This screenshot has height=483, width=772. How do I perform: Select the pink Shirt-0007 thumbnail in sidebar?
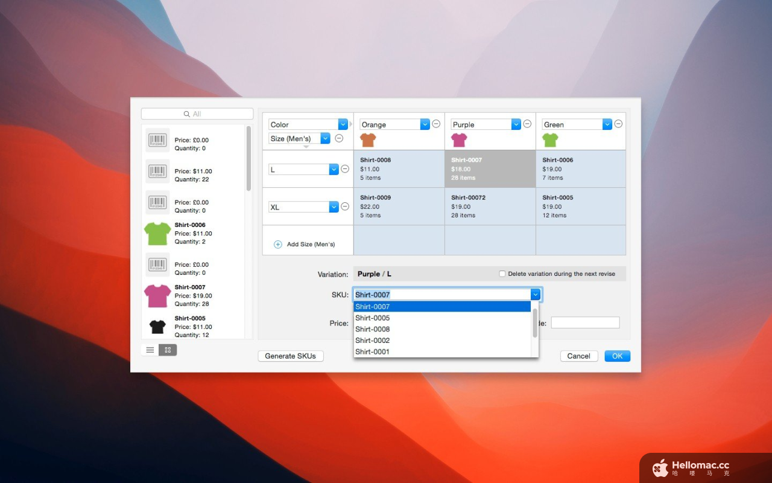pyautogui.click(x=157, y=296)
